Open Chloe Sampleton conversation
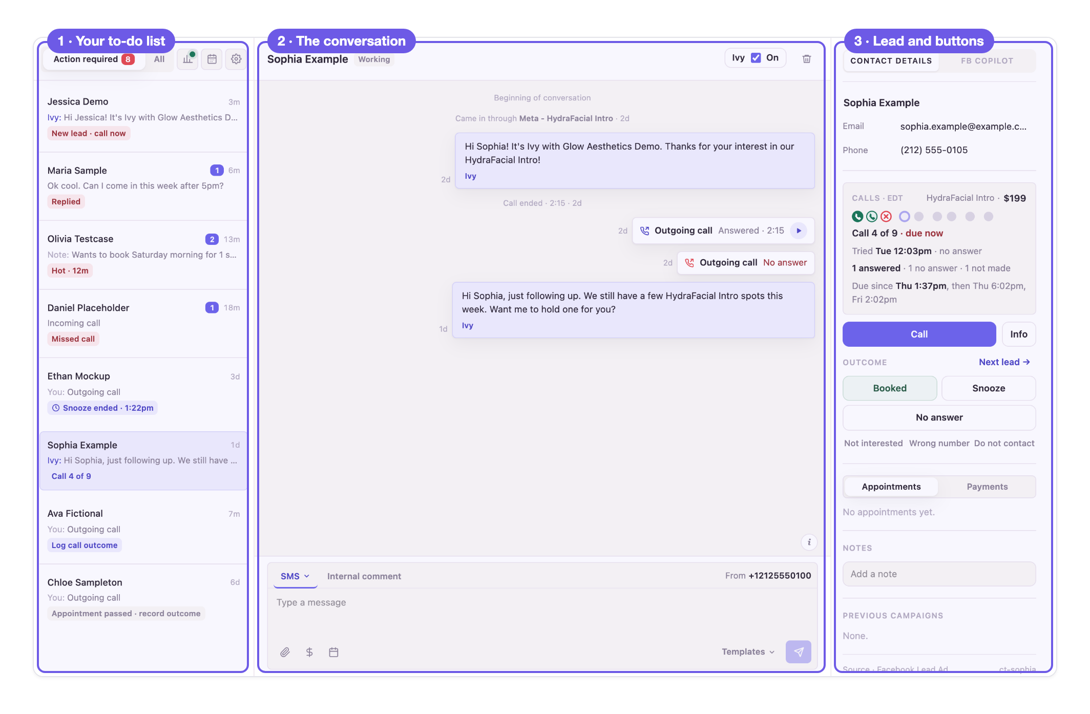 click(x=143, y=598)
